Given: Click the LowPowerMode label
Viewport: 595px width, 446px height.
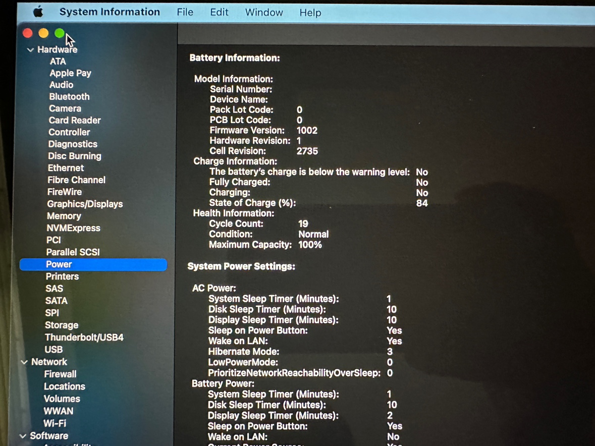Looking at the screenshot, I should point(243,363).
